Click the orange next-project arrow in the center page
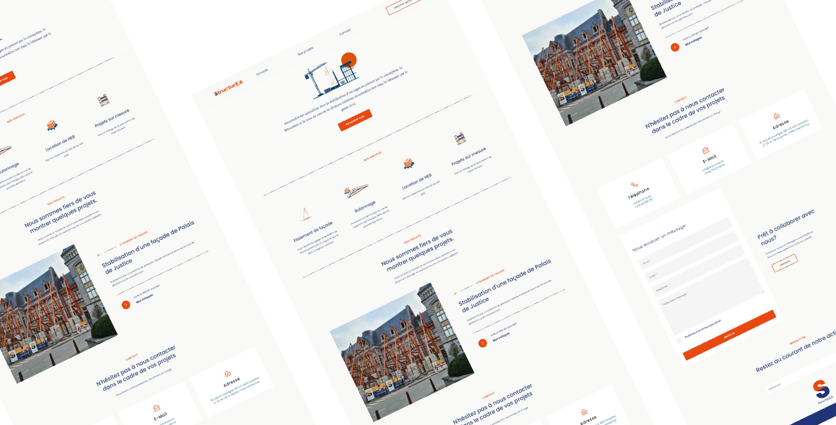 (x=482, y=343)
